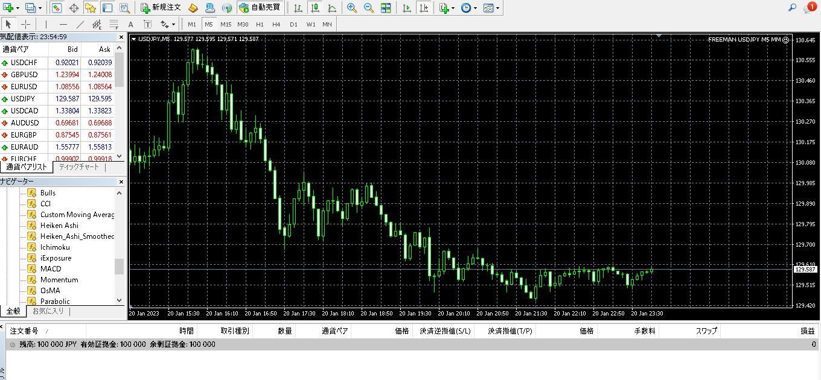The width and height of the screenshot is (821, 380).
Task: Open MetaEditor with the gold book icon
Action: [x=193, y=8]
